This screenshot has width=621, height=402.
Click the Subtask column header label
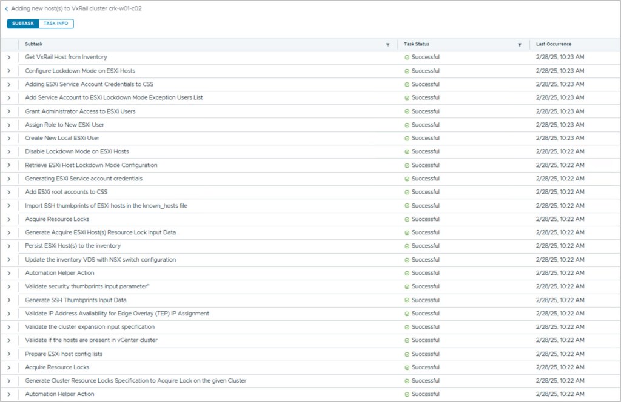point(33,44)
